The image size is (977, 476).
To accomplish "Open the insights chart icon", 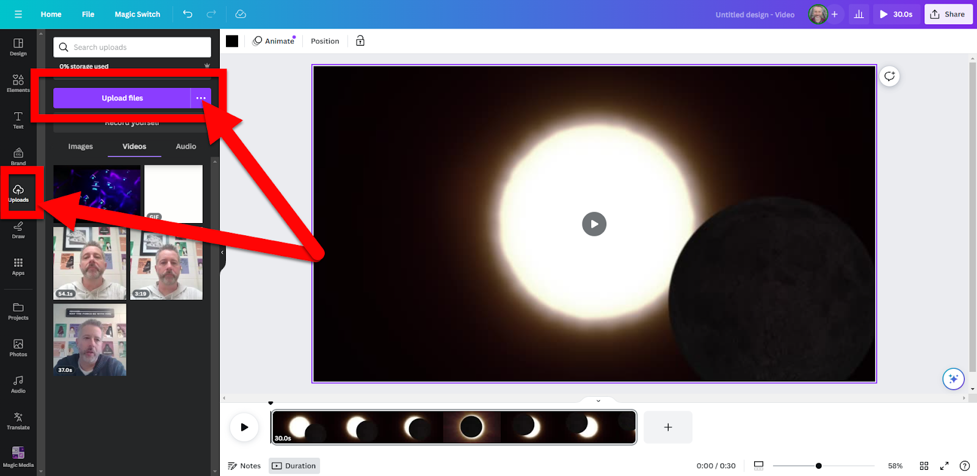I will [x=859, y=14].
